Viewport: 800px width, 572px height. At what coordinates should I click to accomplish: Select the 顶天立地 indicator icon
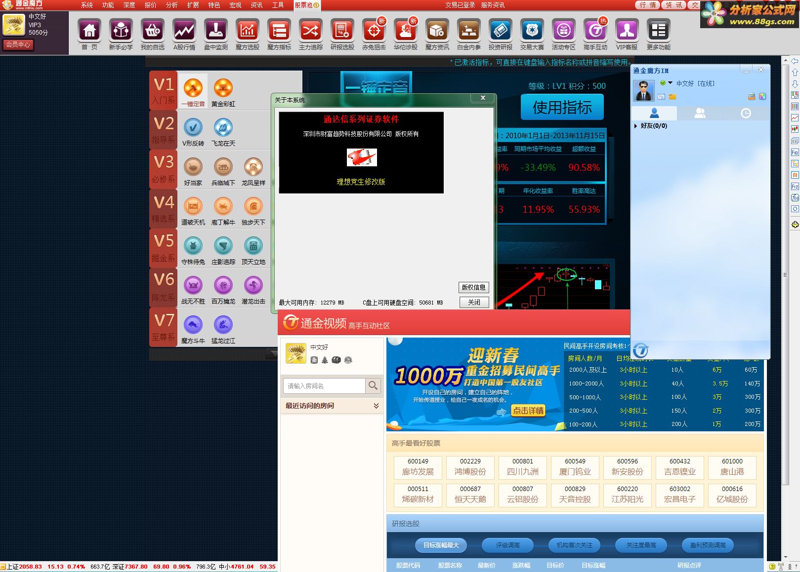(x=253, y=246)
